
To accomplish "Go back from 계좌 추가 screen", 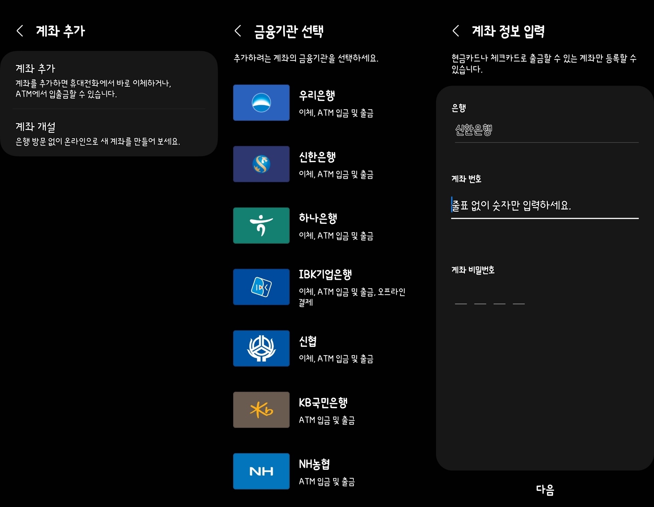I will (20, 31).
